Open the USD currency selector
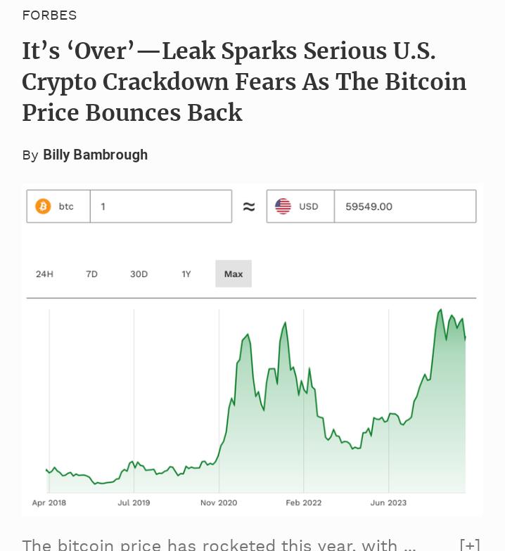The image size is (505, 551). [x=300, y=207]
